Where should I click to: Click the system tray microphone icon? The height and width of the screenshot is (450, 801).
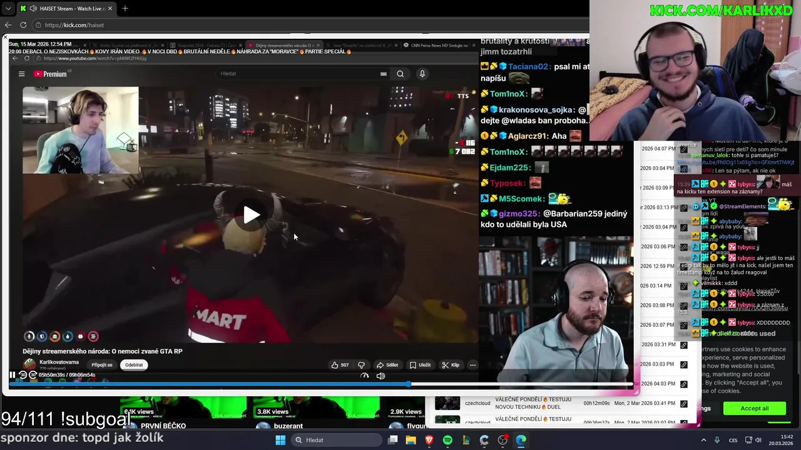717,440
